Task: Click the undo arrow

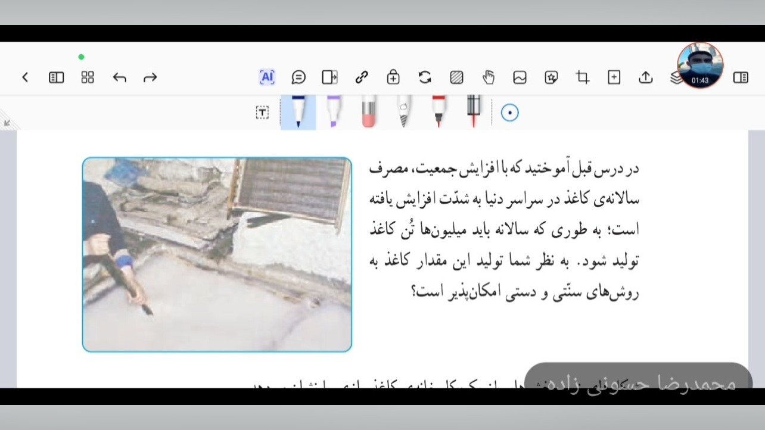Action: (x=119, y=77)
